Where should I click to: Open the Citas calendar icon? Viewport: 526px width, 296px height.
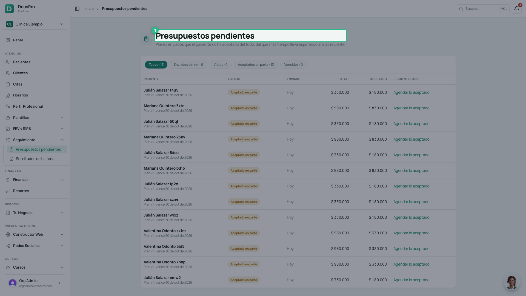[8, 84]
